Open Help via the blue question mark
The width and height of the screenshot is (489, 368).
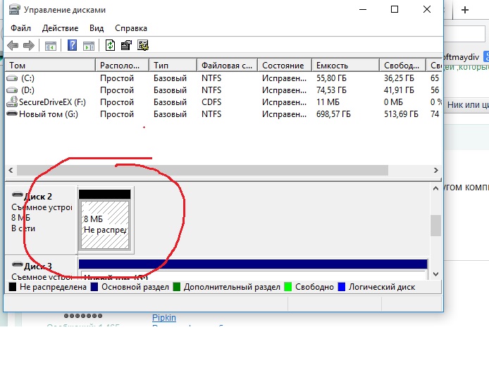pyautogui.click(x=72, y=46)
